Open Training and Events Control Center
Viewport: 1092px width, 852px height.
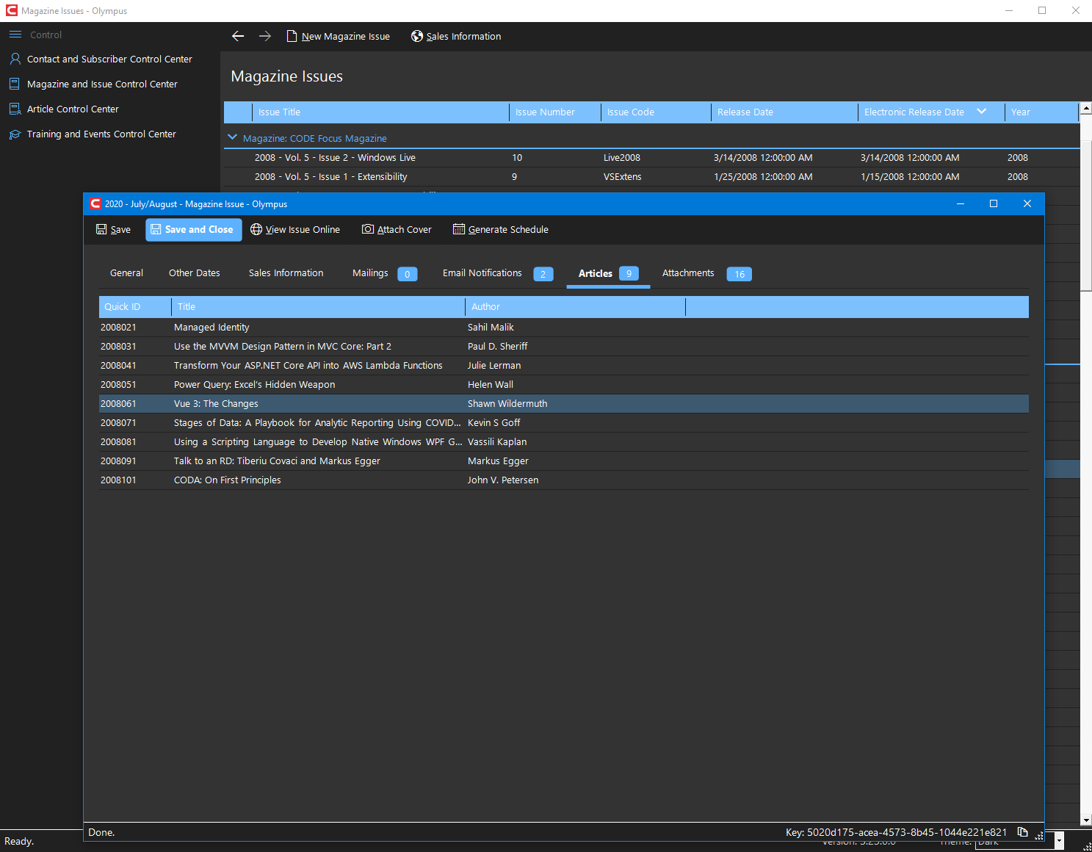pyautogui.click(x=101, y=134)
